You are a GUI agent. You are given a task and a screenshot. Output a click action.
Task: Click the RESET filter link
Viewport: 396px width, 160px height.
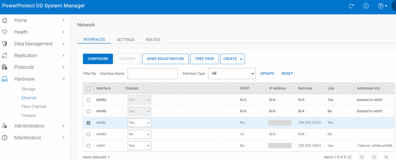click(x=287, y=73)
